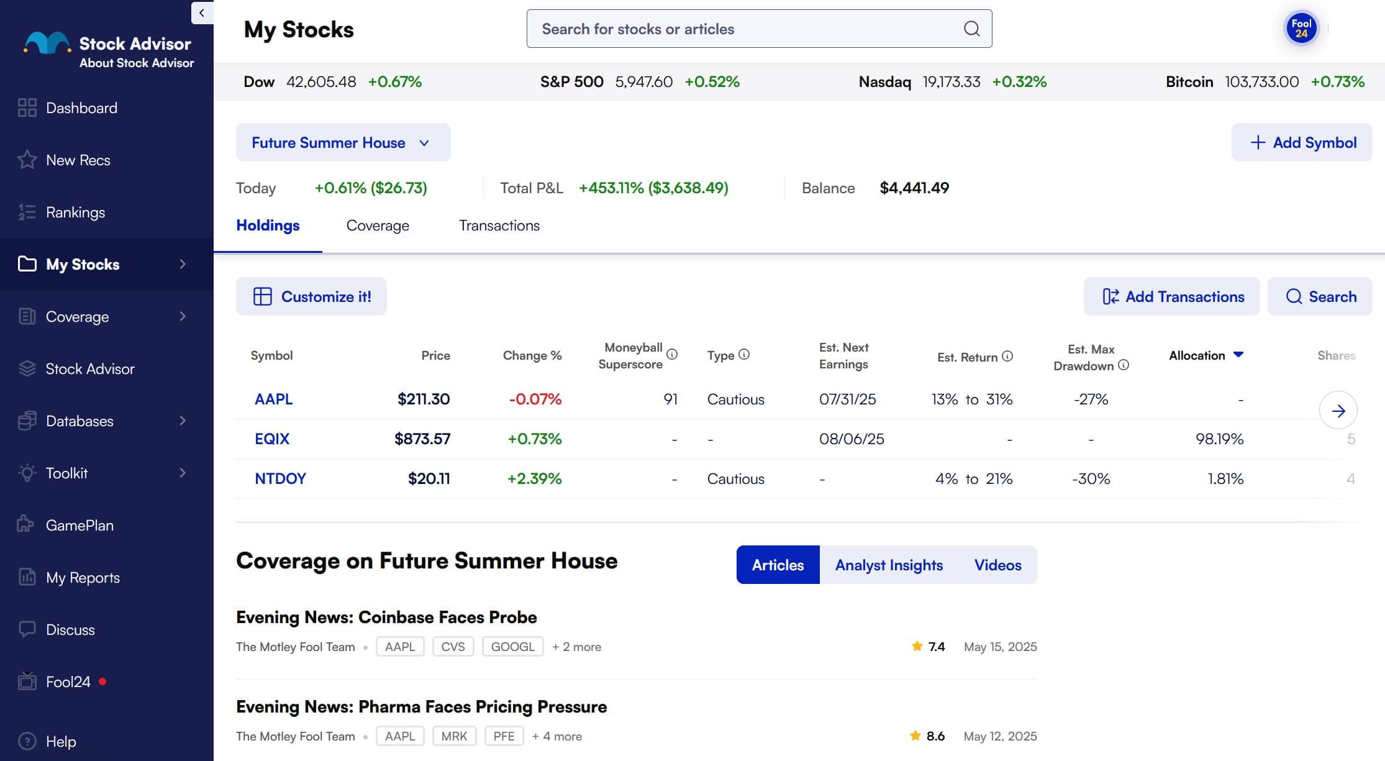Open GamePlan from the sidebar
The width and height of the screenshot is (1385, 761).
coord(79,525)
